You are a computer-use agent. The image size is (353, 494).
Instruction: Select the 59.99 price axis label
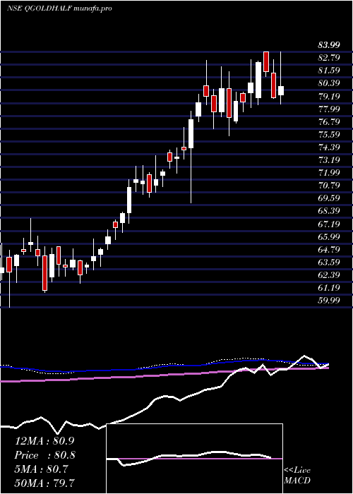tap(329, 301)
